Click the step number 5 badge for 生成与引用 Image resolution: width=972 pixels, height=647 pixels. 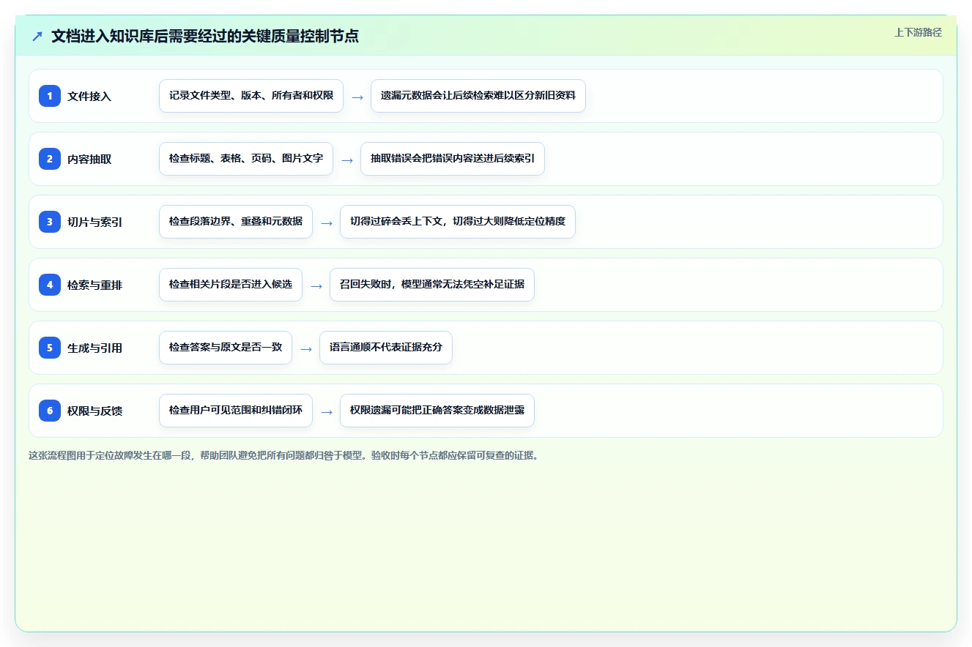50,348
